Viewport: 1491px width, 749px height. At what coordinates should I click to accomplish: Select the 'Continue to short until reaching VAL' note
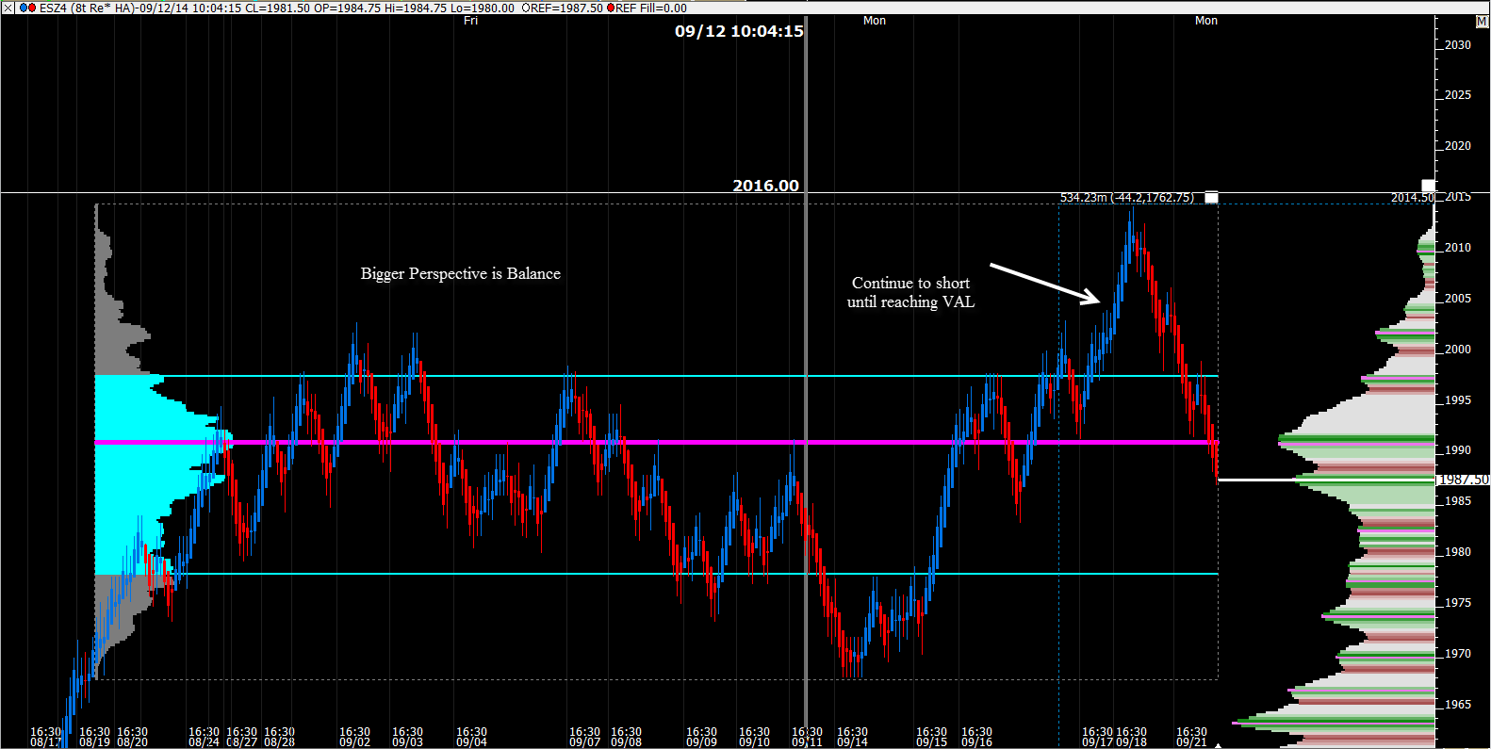[x=910, y=292]
